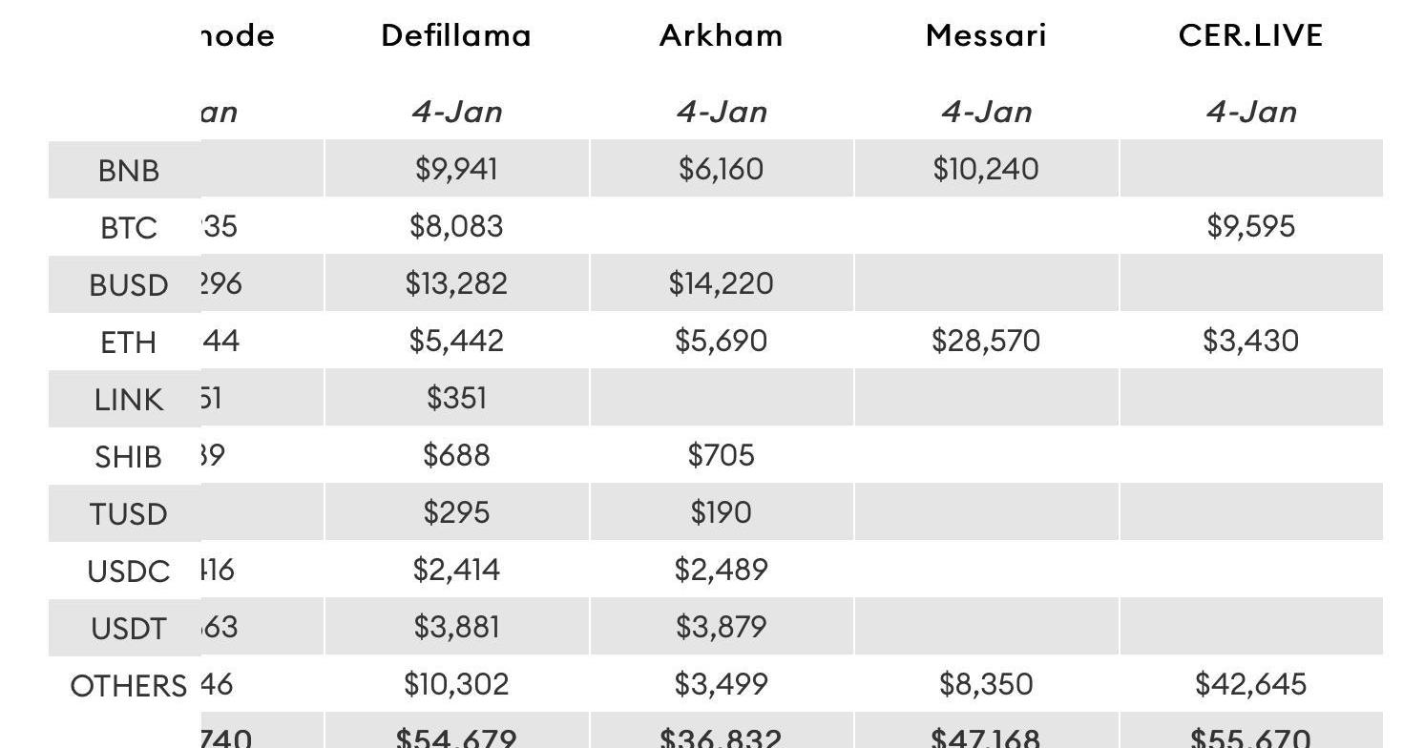Select the BNB row label
1403x748 pixels.
click(128, 171)
